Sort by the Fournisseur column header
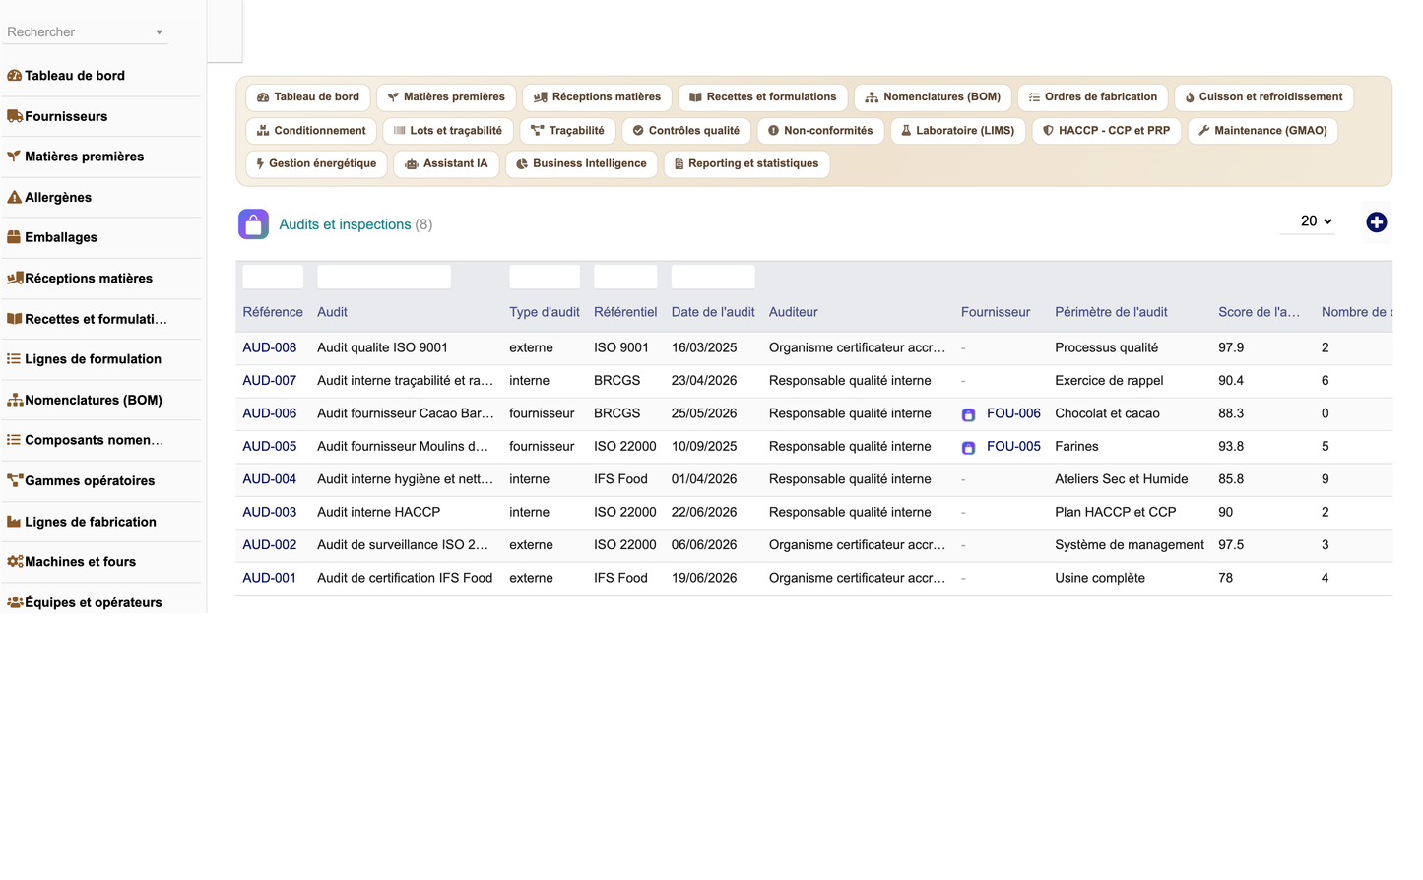Image resolution: width=1423 pixels, height=880 pixels. (996, 312)
